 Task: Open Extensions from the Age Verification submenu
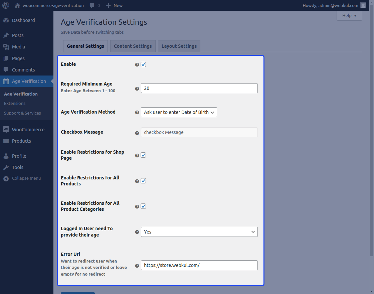(14, 103)
